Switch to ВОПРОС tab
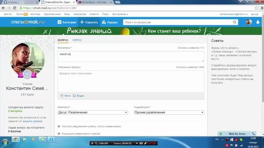Viewport: 264px width, 148px height. point(63,40)
